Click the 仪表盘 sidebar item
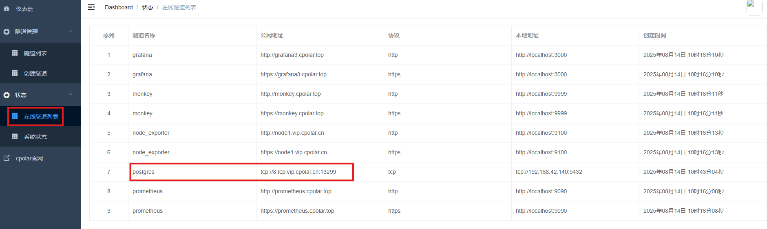 click(24, 9)
